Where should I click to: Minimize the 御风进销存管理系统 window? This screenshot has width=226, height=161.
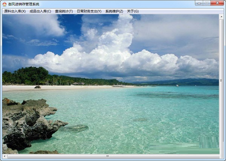[x=199, y=3]
